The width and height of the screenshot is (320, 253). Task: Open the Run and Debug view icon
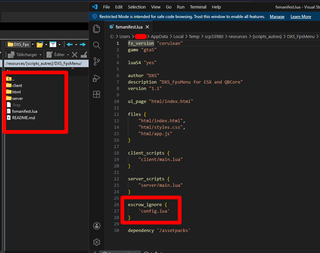pos(96,78)
